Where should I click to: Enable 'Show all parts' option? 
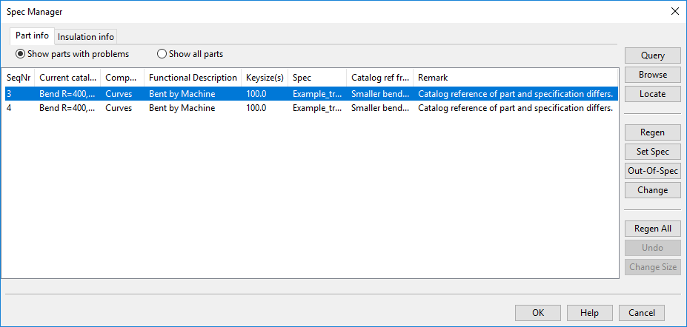(x=162, y=54)
